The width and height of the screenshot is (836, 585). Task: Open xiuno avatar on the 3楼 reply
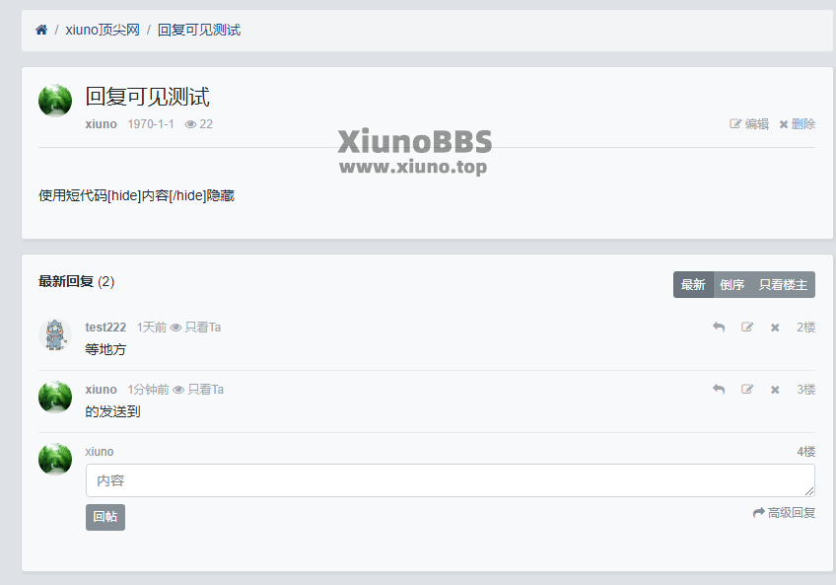[x=55, y=398]
